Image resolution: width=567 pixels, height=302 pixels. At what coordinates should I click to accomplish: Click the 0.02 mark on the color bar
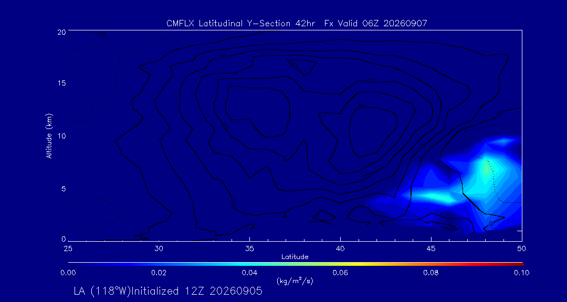(x=159, y=264)
